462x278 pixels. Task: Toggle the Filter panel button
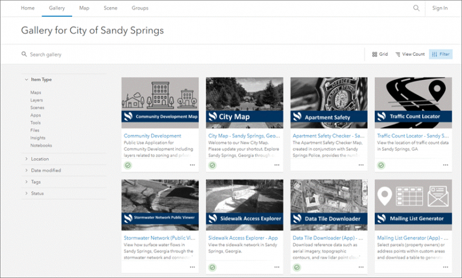pos(440,54)
